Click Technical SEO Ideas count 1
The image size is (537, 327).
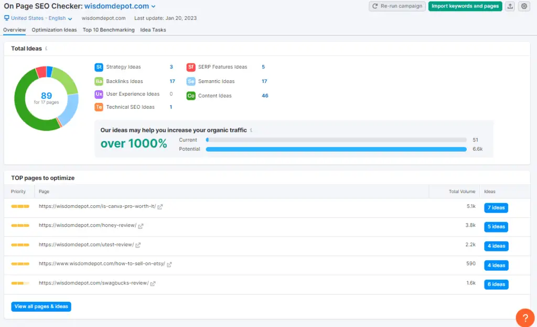(x=171, y=107)
